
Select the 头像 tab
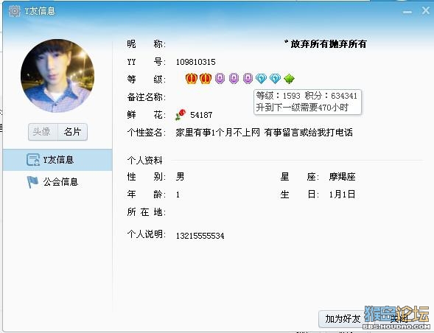point(43,132)
